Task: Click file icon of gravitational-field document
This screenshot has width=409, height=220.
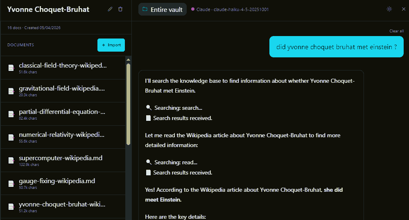Action: click(11, 91)
